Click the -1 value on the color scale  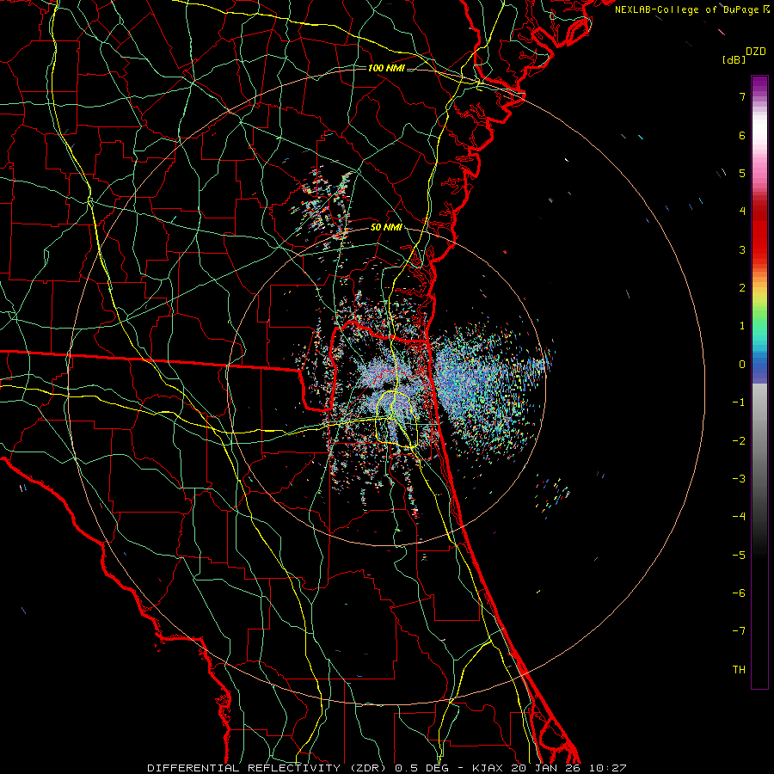pos(739,402)
